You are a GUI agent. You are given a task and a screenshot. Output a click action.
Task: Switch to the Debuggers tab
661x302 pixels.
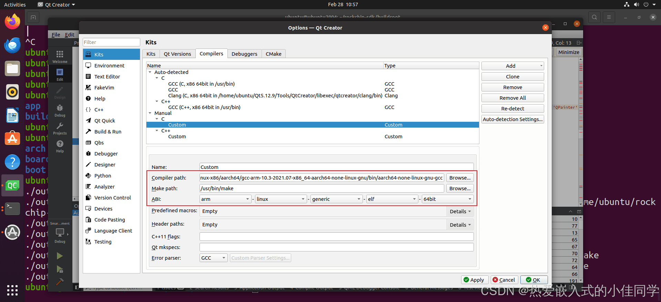tap(244, 54)
